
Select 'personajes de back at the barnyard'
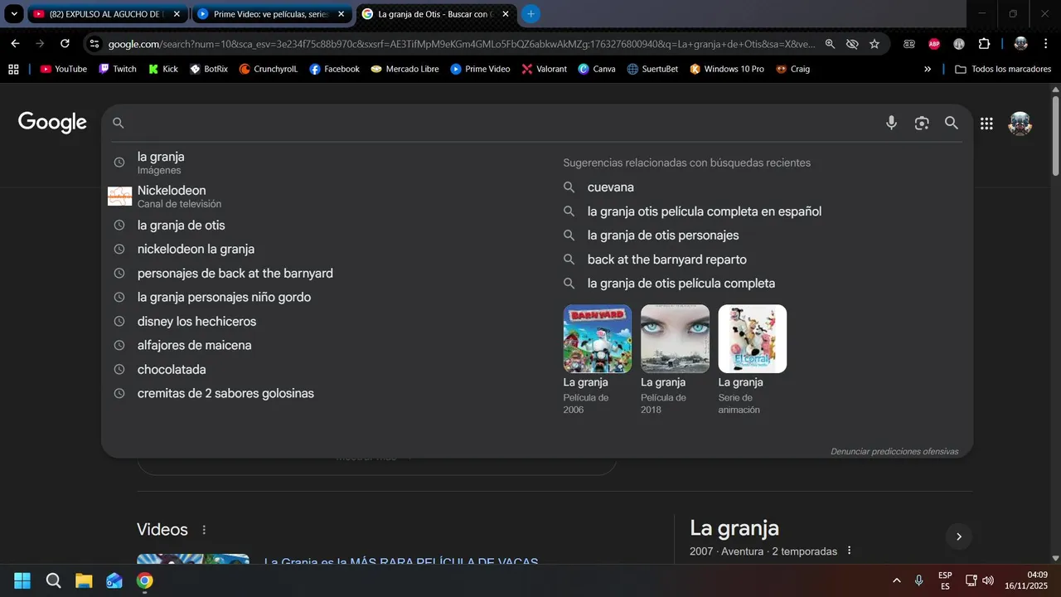click(x=327, y=274)
